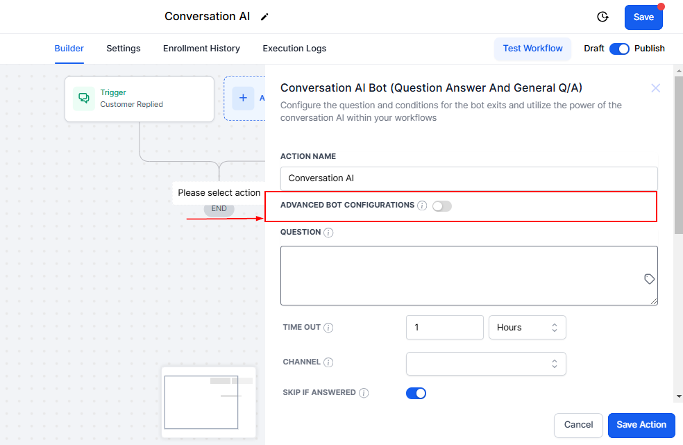This screenshot has height=445, width=683.
Task: Add new trigger plus icon
Action: tap(243, 98)
